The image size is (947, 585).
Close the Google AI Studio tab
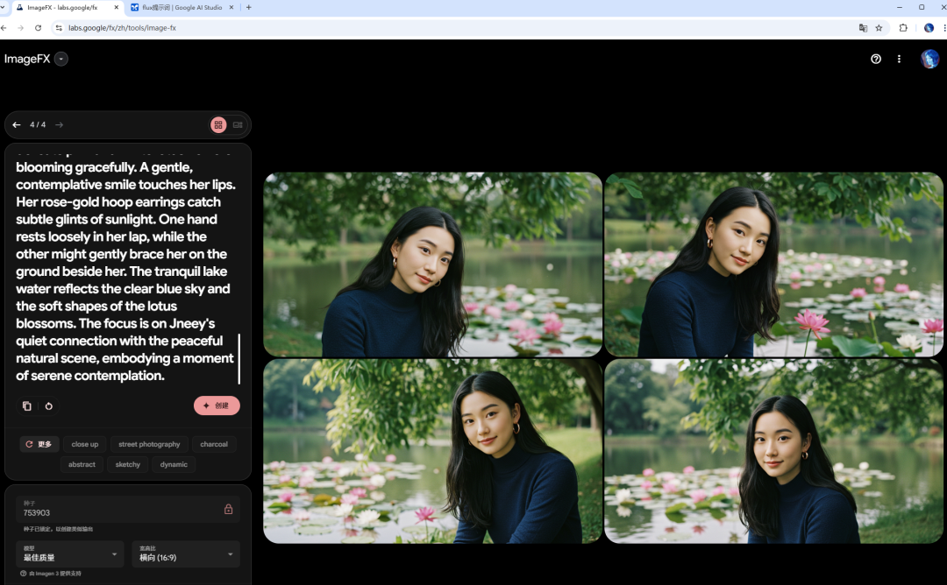[x=231, y=8]
